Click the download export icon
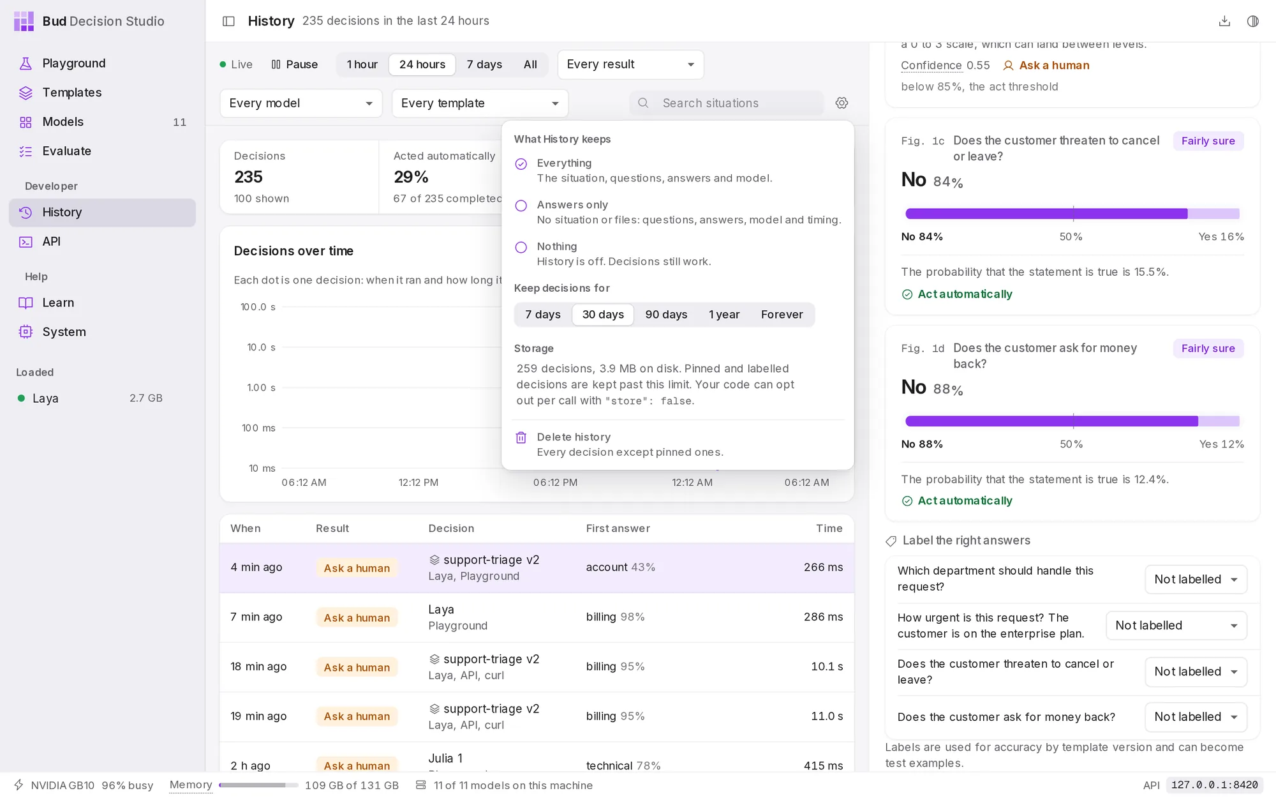The image size is (1276, 798). [x=1224, y=21]
